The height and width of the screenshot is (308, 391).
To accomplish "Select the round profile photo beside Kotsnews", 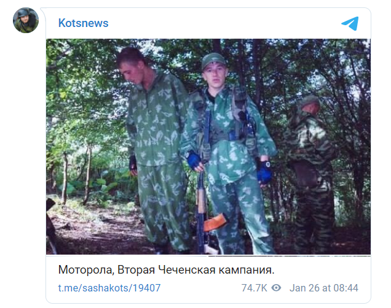I will [x=26, y=20].
